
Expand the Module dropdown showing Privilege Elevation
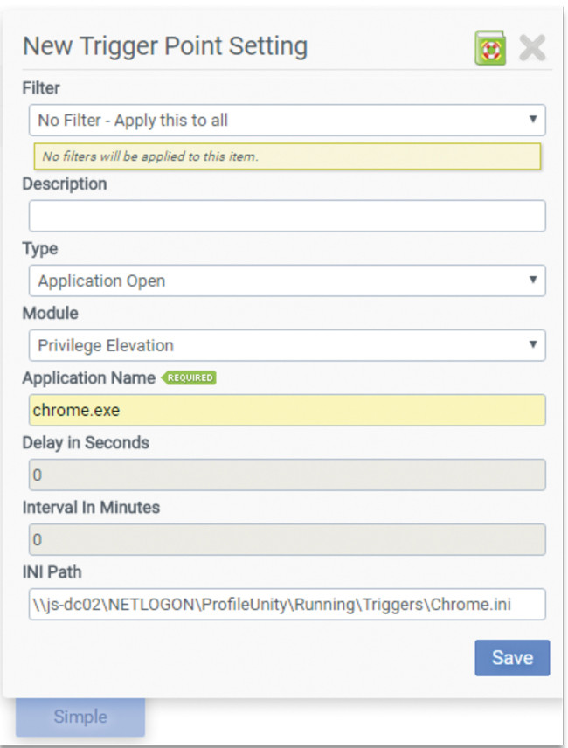pos(287,345)
